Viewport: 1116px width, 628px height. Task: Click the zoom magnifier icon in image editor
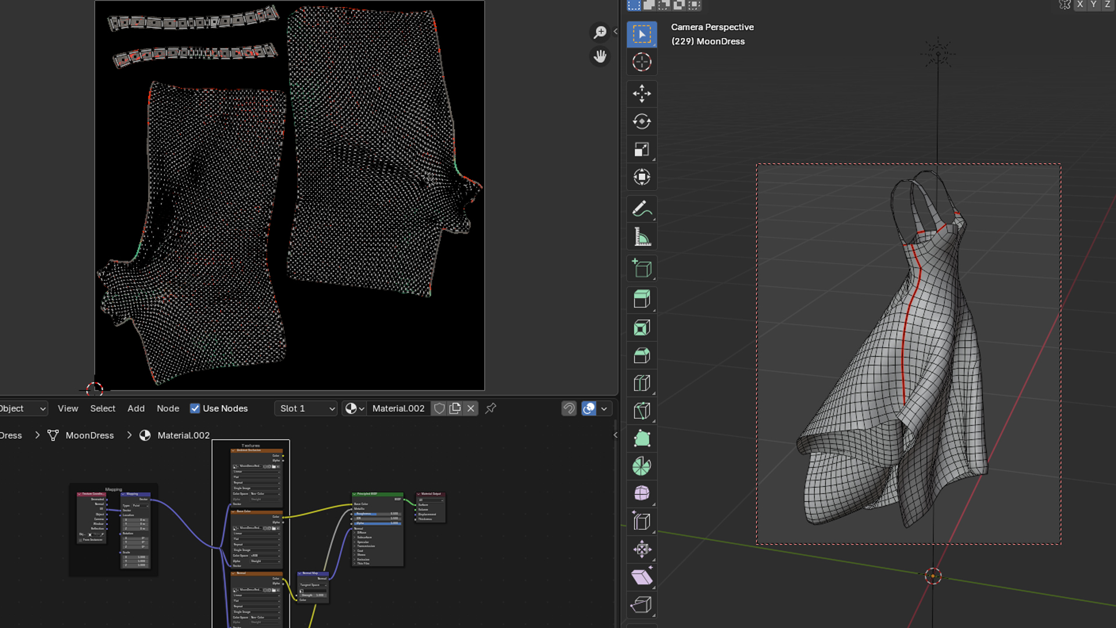(x=600, y=32)
